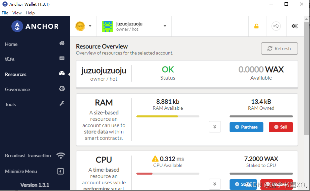Click the CPU low-resource warning triangle

click(x=155, y=159)
